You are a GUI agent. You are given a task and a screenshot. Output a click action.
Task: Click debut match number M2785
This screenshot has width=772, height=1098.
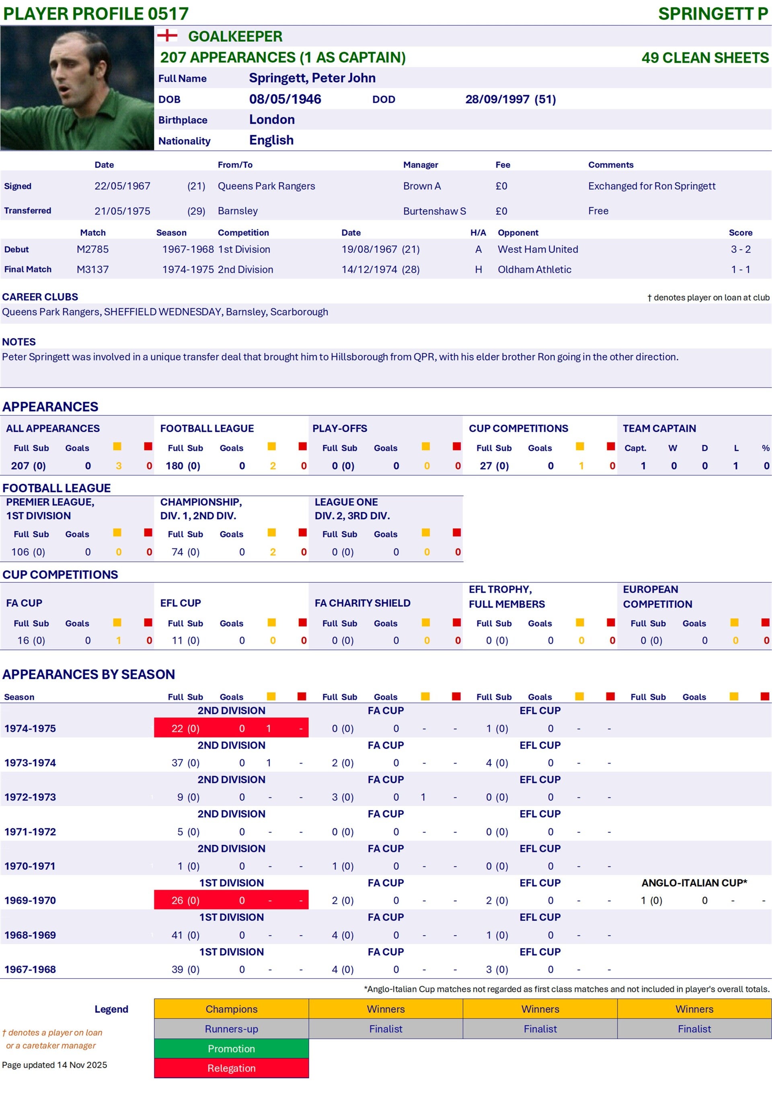[93, 249]
